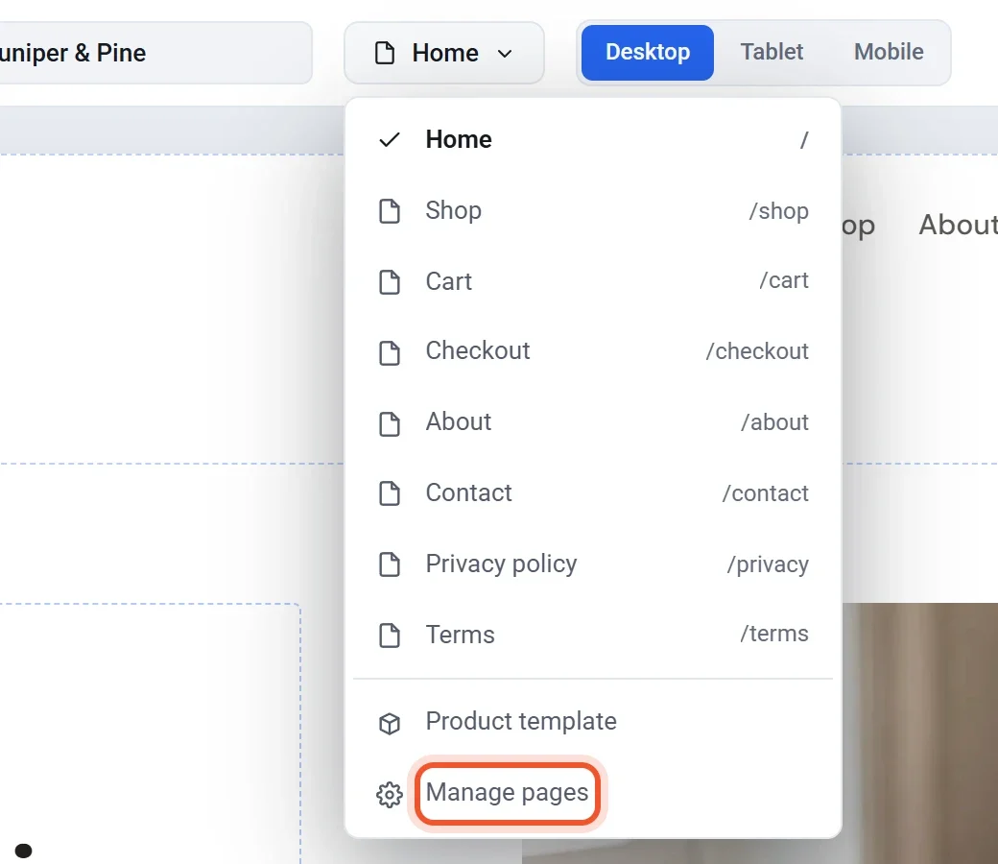Open the Shop page from the list
This screenshot has height=864, width=998.
593,211
